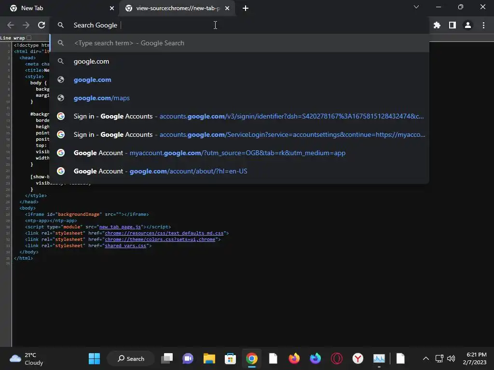Open Firefox Nightly from the taskbar
The image size is (494, 370).
[x=316, y=358]
